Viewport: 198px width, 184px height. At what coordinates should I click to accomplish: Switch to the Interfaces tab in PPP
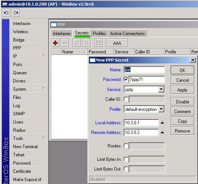click(x=62, y=34)
